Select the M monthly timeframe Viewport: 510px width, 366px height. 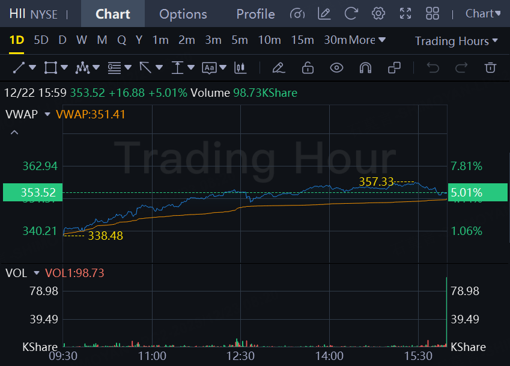pos(102,40)
